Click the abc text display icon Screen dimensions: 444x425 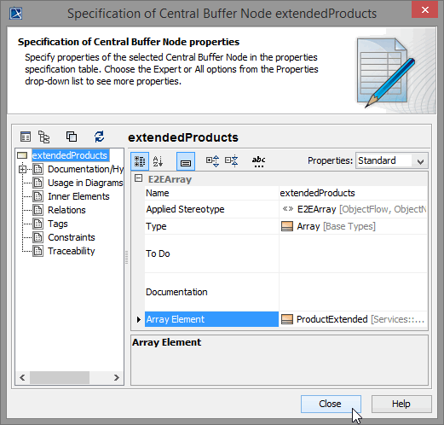click(x=258, y=161)
